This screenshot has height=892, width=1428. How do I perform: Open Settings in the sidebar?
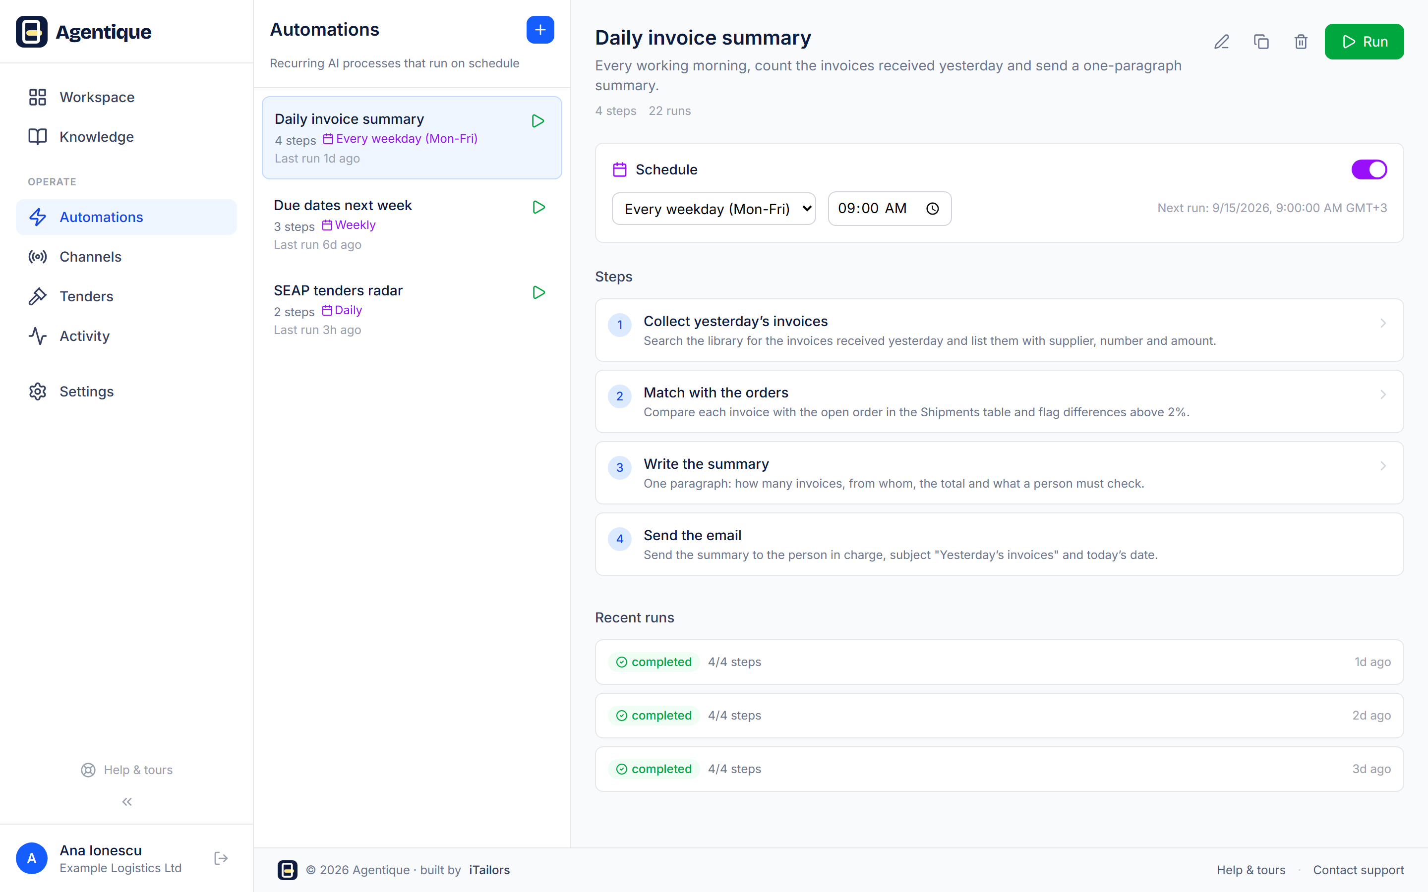coord(126,391)
